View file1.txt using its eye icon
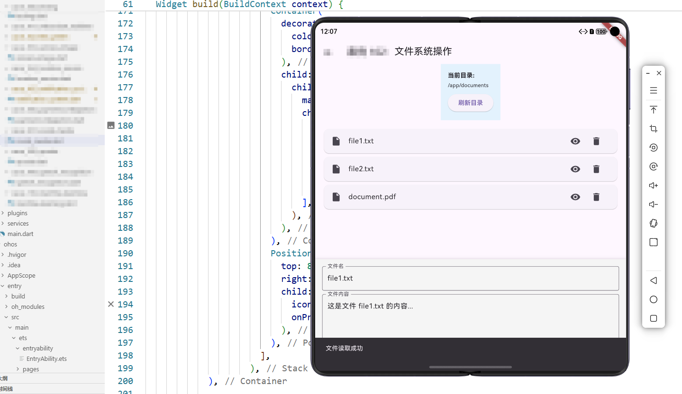This screenshot has width=682, height=394. coord(575,141)
